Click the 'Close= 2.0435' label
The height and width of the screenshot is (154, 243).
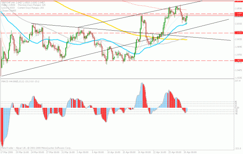(x=9, y=11)
